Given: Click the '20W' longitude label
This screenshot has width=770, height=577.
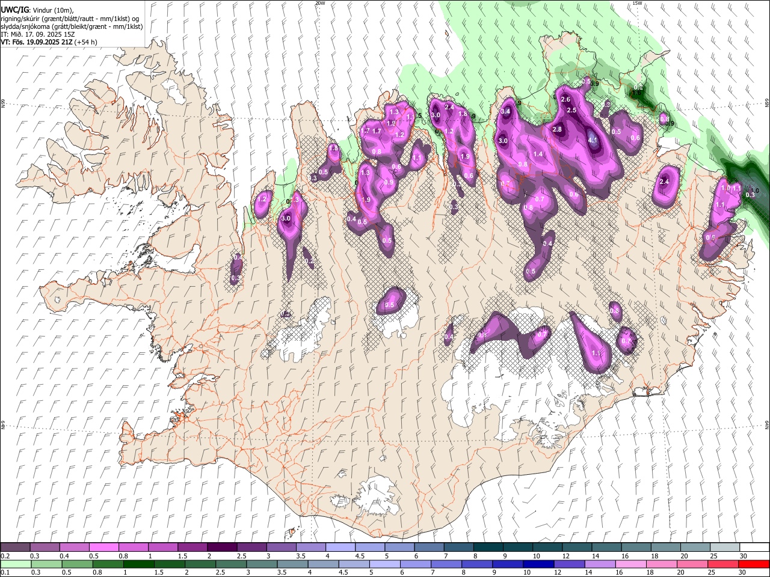Looking at the screenshot, I should [x=320, y=3].
